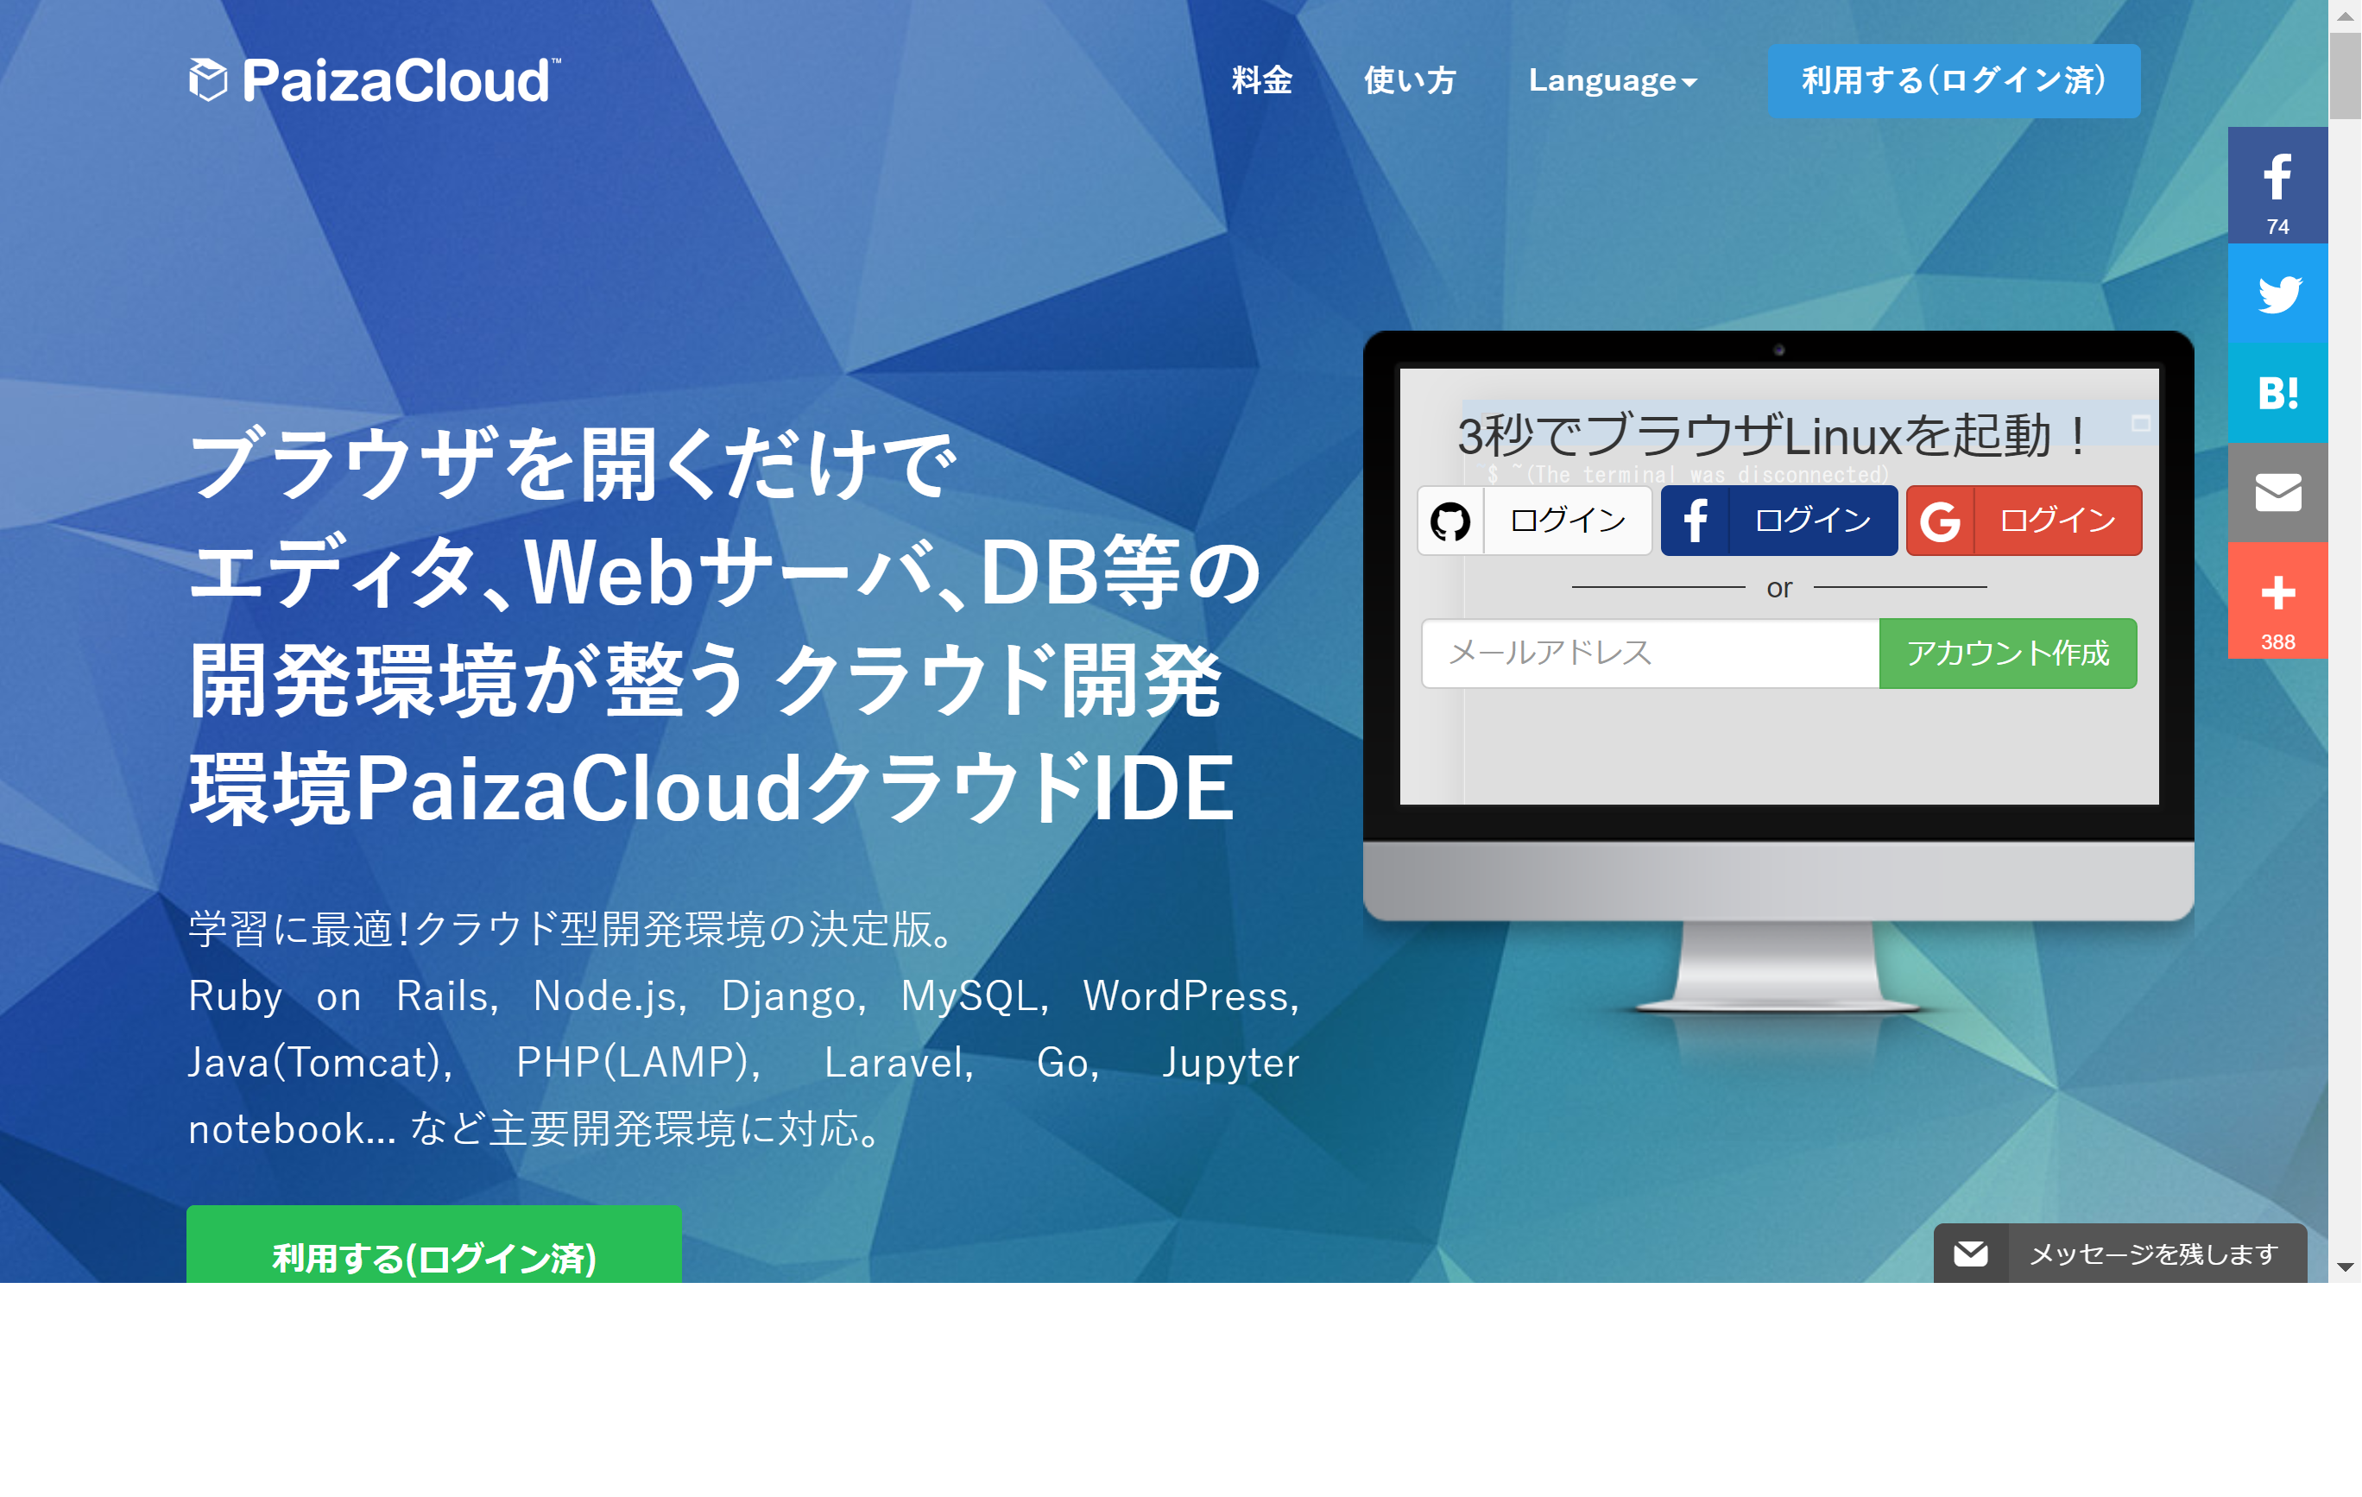The image size is (2362, 1497).
Task: Share on Facebook via sidebar icon
Action: click(2277, 186)
